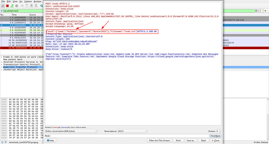The image size is (269, 144).
Task: Expand the Frame 4 tree row
Action: point(2,57)
